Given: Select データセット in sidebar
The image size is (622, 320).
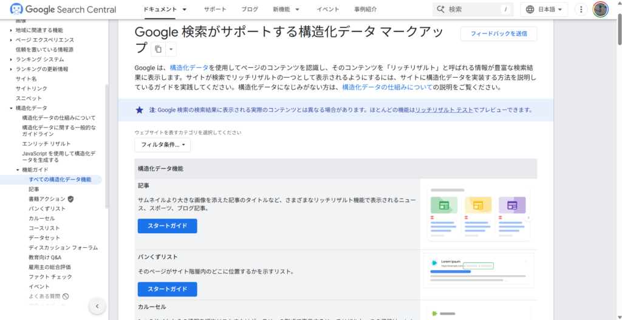Looking at the screenshot, I should point(44,238).
